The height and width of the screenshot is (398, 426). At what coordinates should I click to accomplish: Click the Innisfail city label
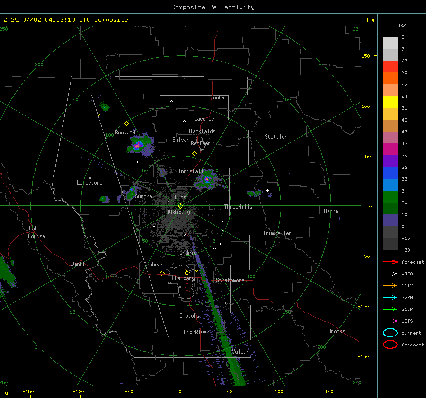click(x=191, y=171)
